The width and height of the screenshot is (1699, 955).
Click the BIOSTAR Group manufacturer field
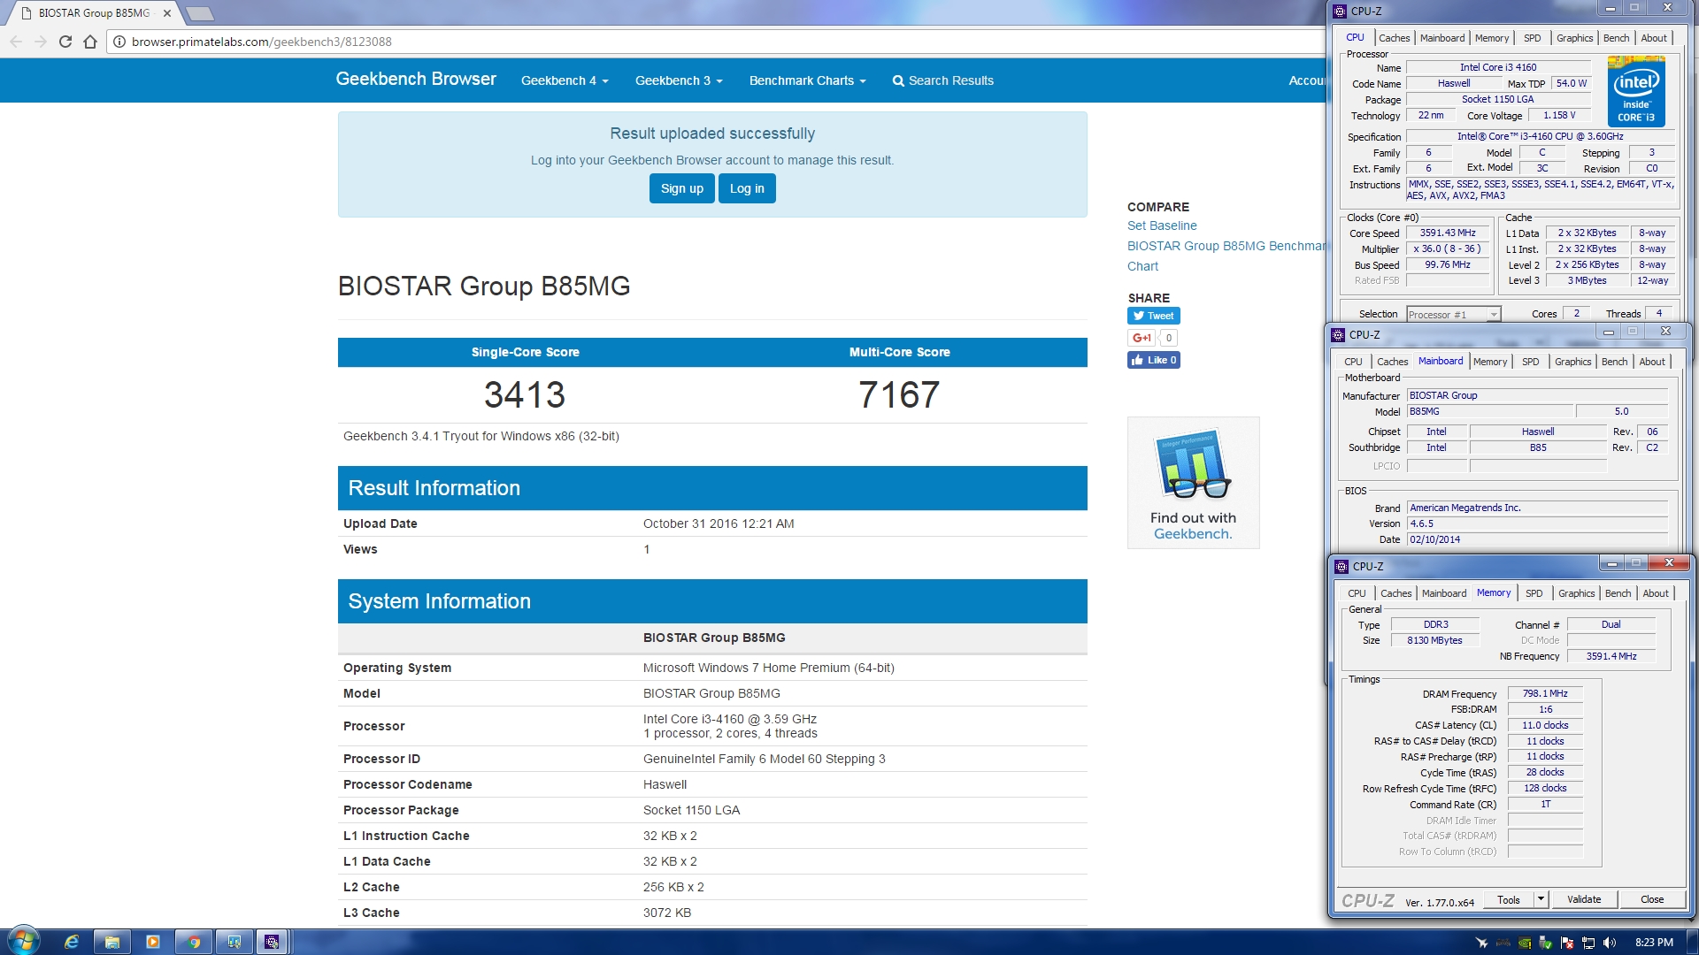click(x=1537, y=395)
